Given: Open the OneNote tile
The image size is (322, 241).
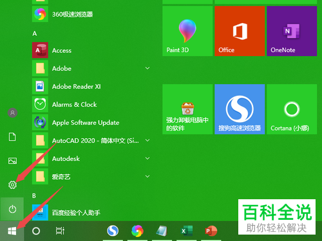Looking at the screenshot, I should coord(292,31).
